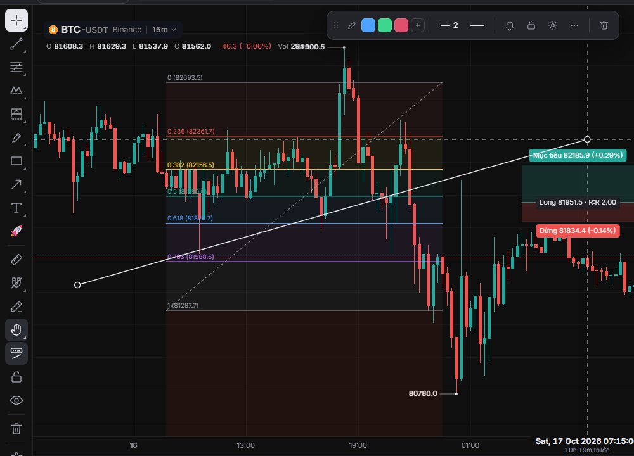Image resolution: width=634 pixels, height=456 pixels.
Task: Open the 15m timeframe dropdown
Action: (164, 30)
